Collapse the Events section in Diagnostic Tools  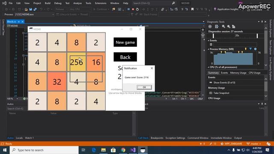pyautogui.click(x=208, y=41)
